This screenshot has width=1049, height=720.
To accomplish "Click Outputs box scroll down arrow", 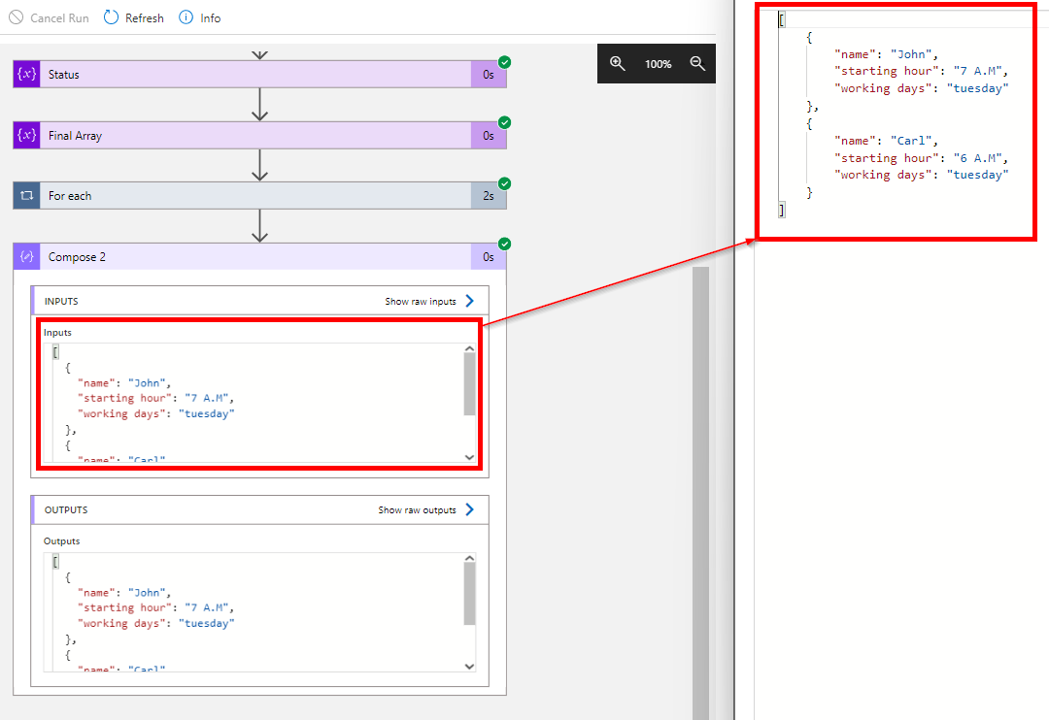I will (x=470, y=667).
